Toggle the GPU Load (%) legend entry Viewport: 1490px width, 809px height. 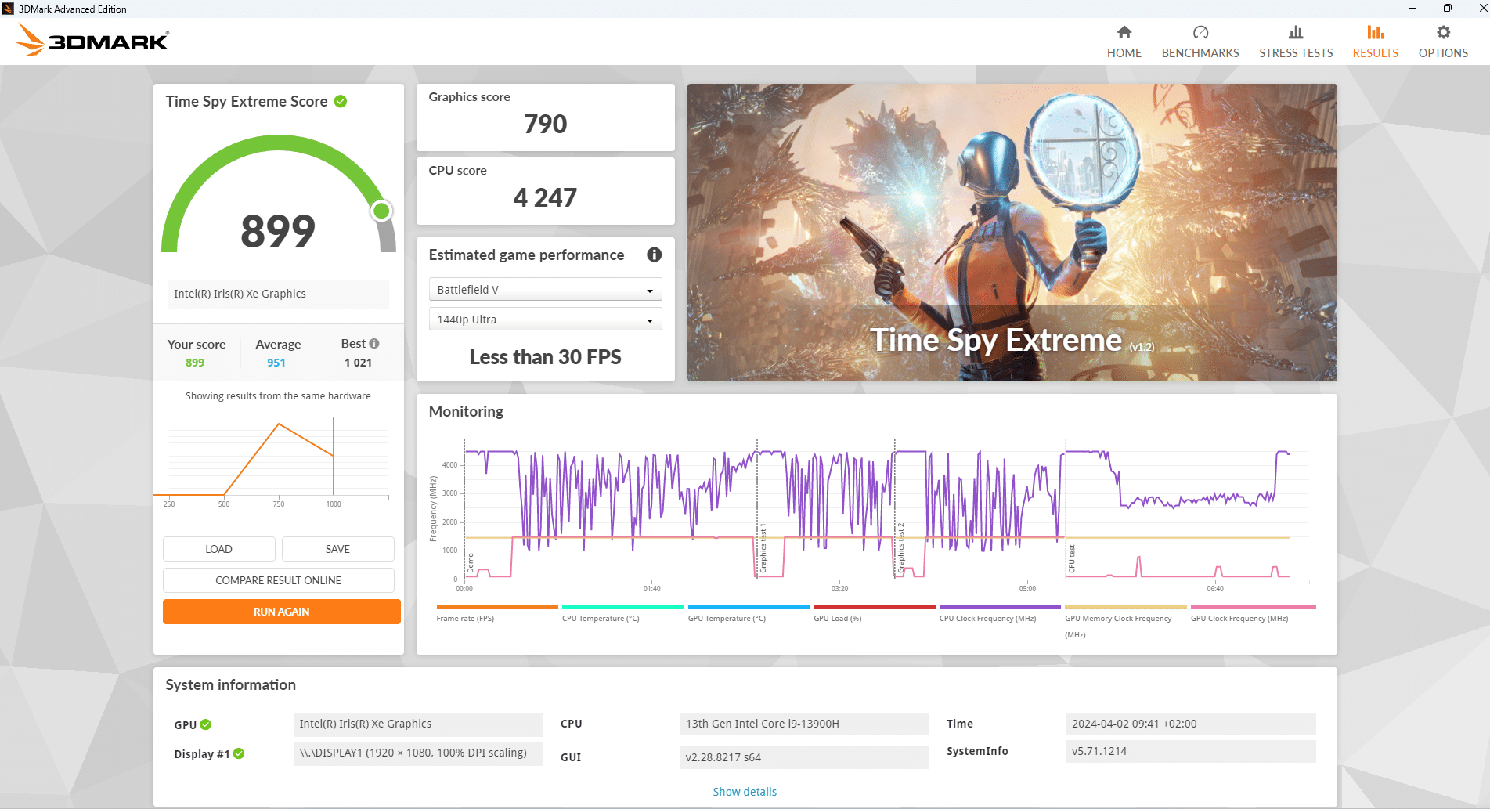click(x=874, y=613)
